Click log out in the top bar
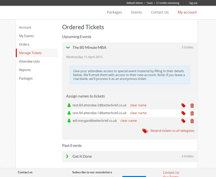This screenshot has height=177, width=216. tap(193, 3)
